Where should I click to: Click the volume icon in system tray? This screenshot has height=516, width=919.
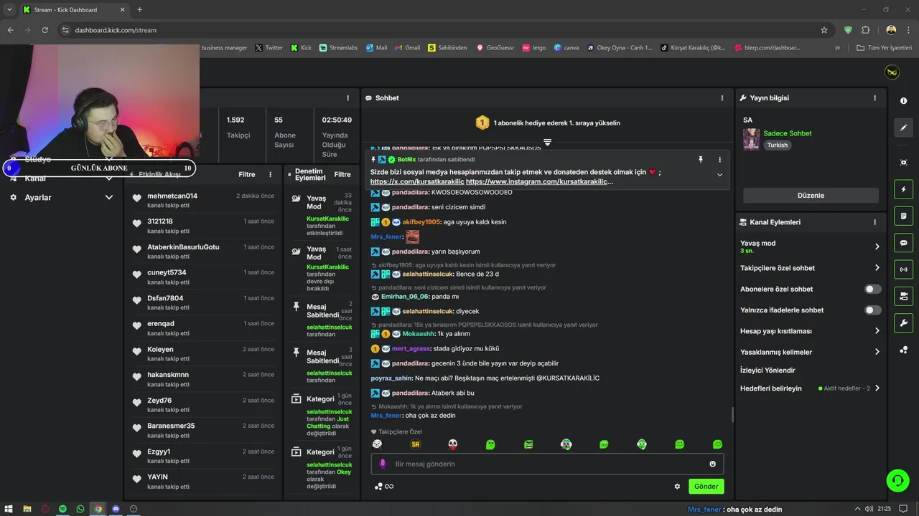869,509
